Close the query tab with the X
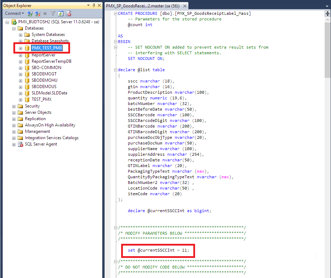 185,6
